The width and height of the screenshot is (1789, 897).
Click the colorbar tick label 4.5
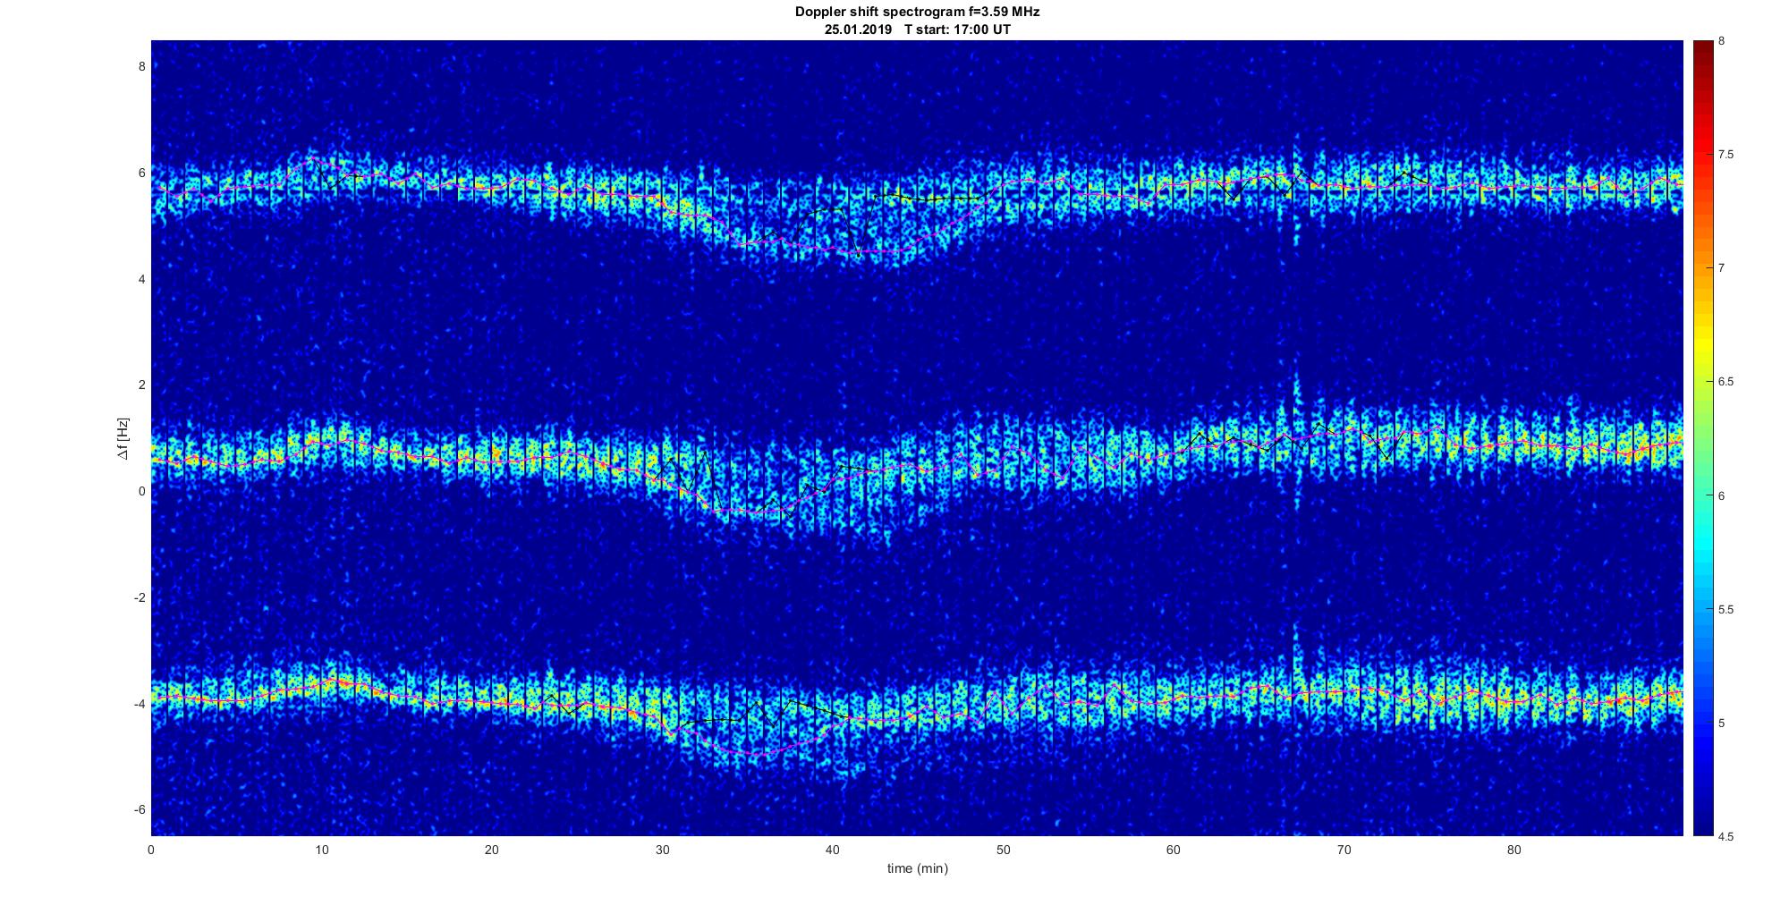coord(1726,837)
